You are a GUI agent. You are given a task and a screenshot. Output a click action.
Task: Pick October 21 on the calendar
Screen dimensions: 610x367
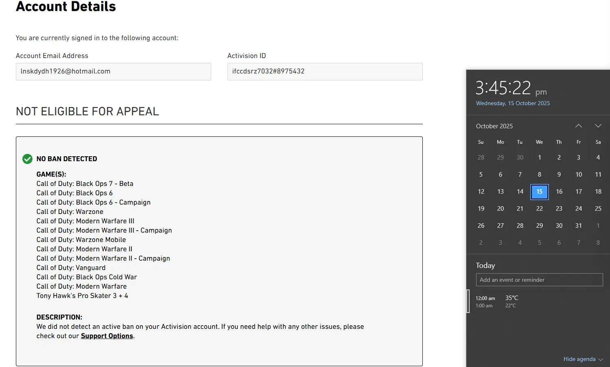click(520, 209)
